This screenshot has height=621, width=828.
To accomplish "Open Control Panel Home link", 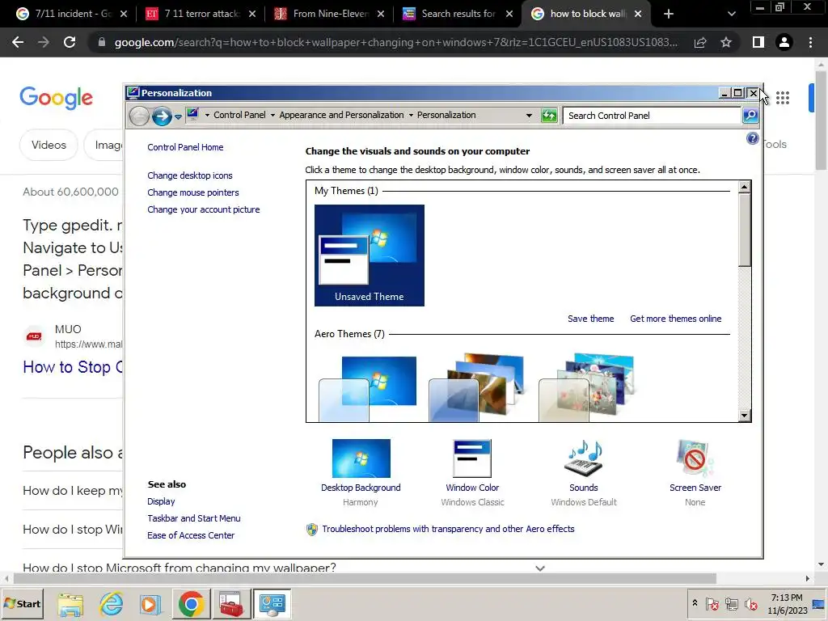I will pyautogui.click(x=185, y=147).
